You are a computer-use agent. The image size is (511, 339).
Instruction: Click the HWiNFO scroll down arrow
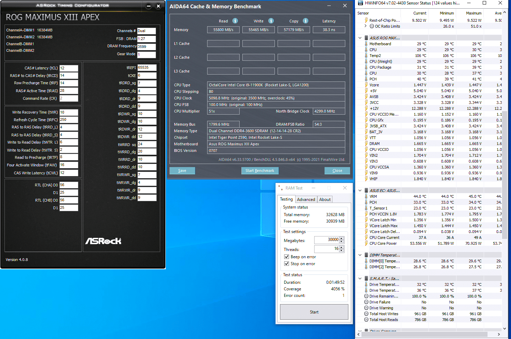504,329
